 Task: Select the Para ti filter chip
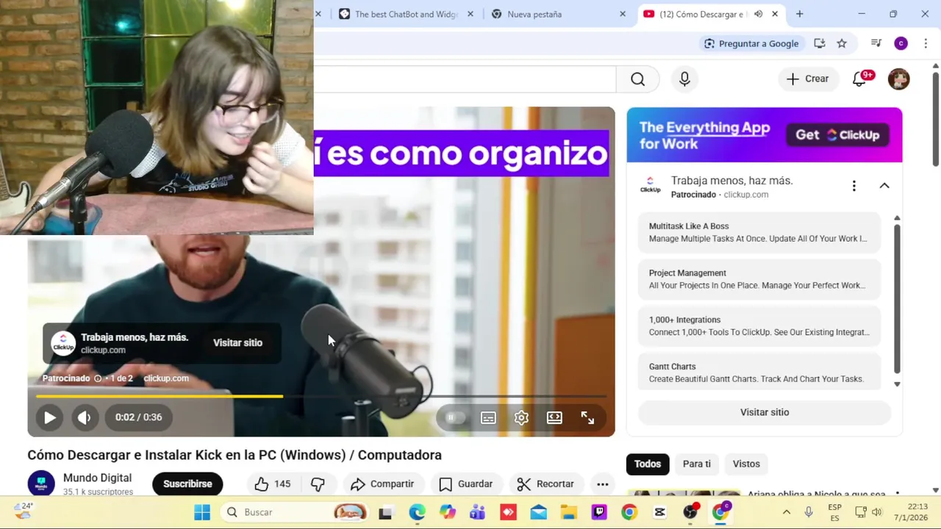point(697,464)
